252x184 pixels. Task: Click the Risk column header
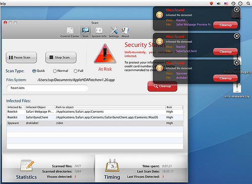click(x=174, y=107)
